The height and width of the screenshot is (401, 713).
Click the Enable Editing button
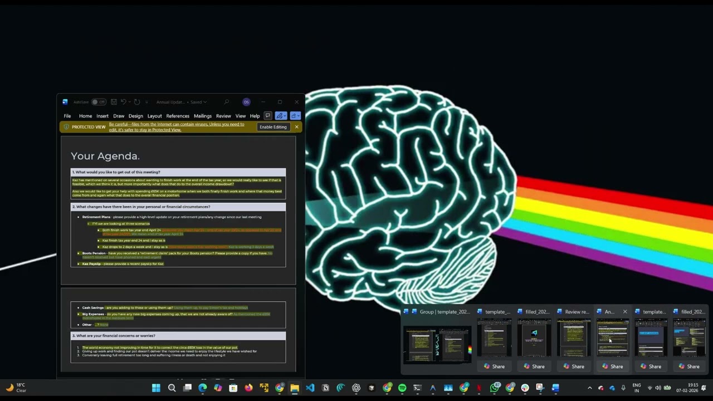tap(273, 127)
